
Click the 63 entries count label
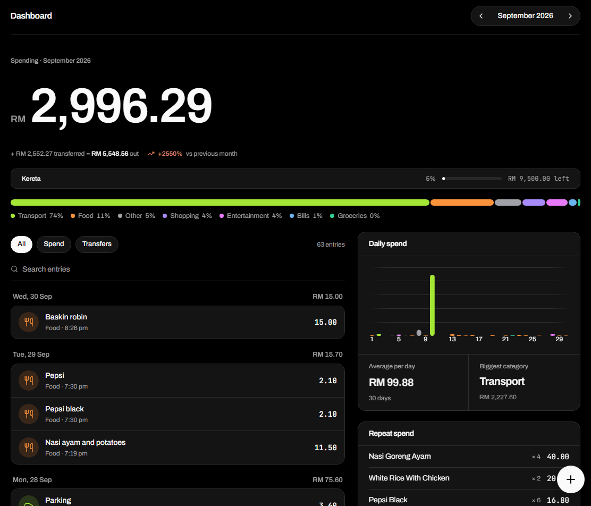pyautogui.click(x=331, y=244)
